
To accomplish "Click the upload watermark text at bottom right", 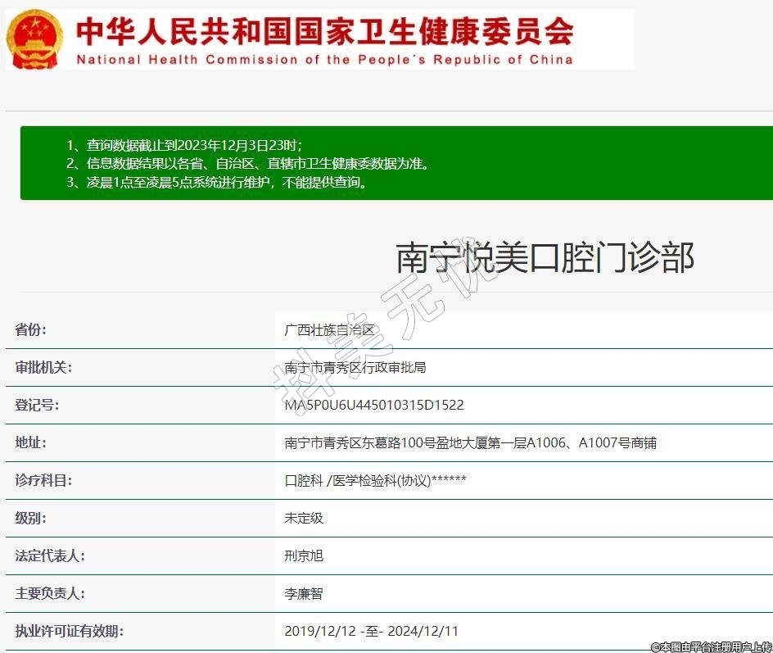I will tap(711, 646).
